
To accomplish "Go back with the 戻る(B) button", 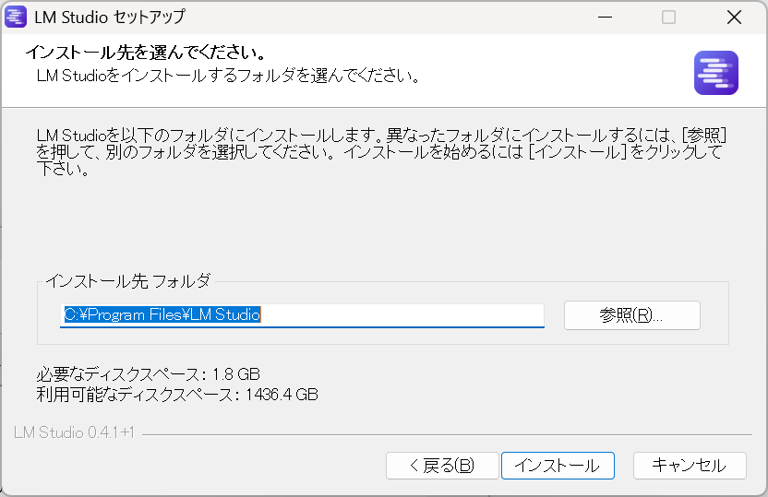I will [442, 466].
